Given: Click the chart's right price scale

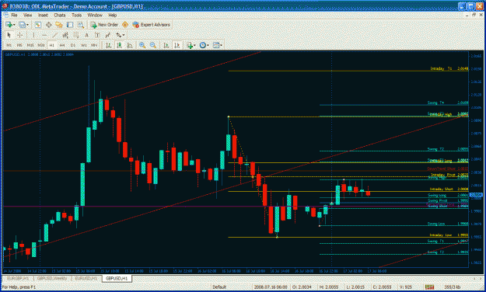Looking at the screenshot, I should [x=476, y=159].
